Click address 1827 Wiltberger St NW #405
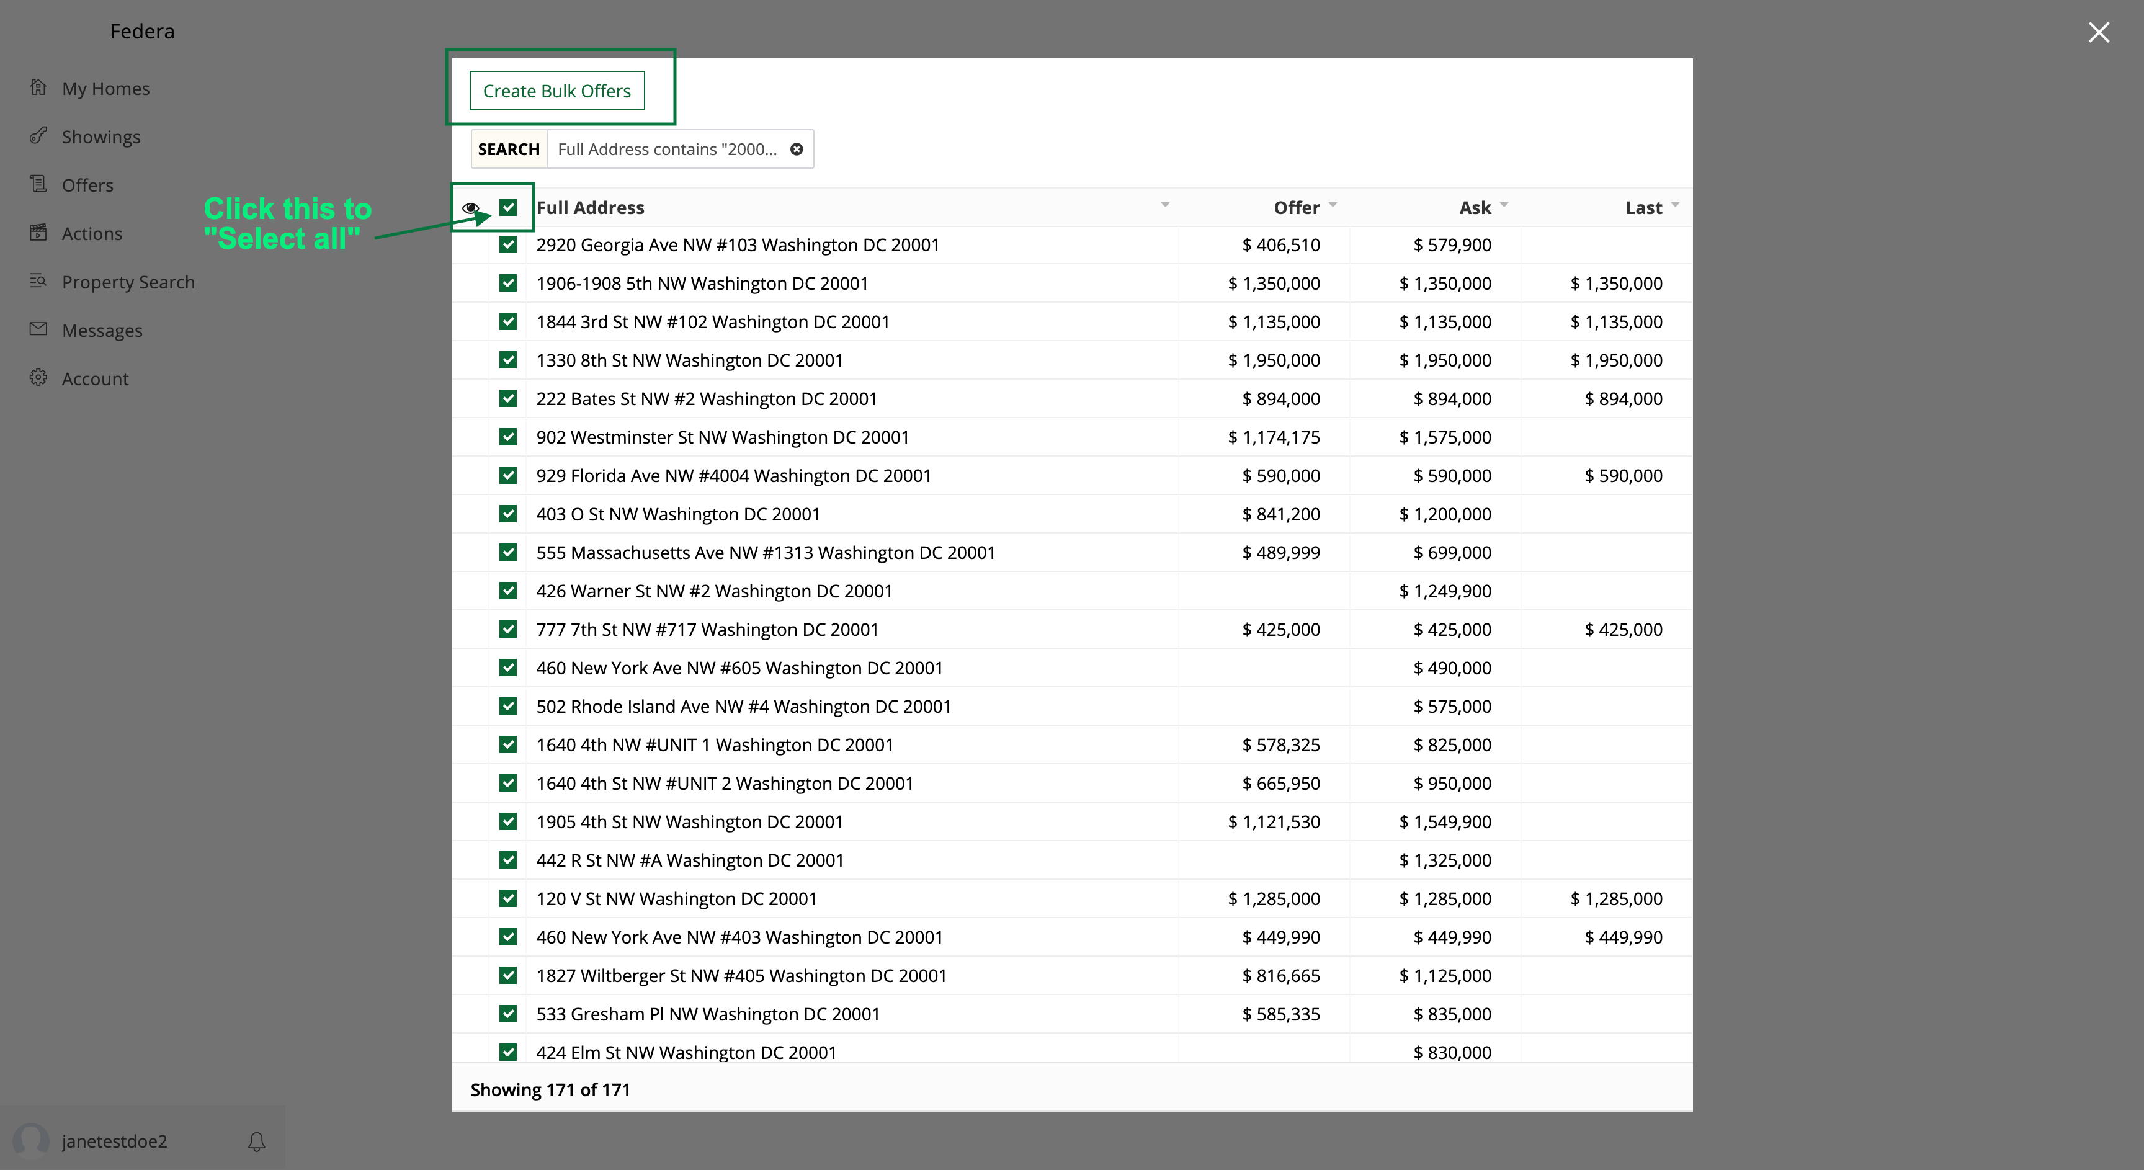 point(741,975)
